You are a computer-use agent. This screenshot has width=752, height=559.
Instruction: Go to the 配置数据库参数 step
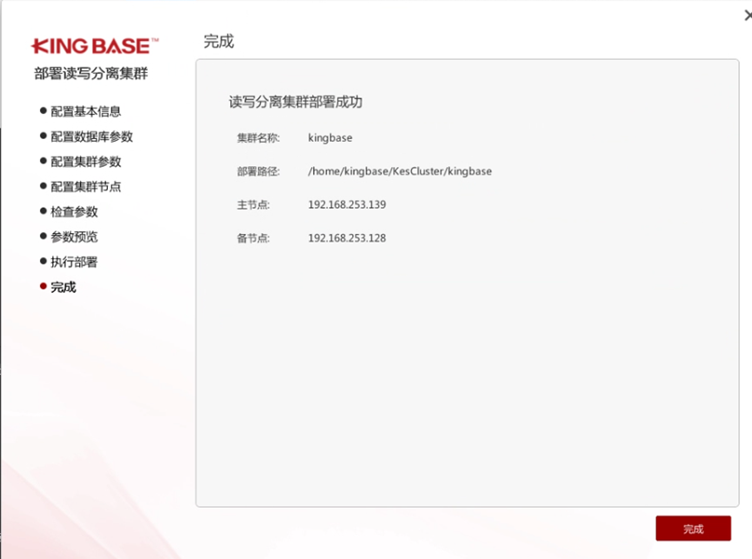[91, 136]
